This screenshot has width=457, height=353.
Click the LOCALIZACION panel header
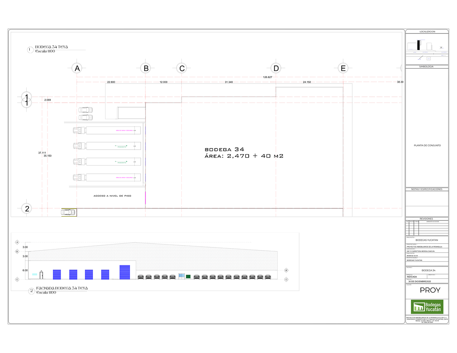point(427,32)
